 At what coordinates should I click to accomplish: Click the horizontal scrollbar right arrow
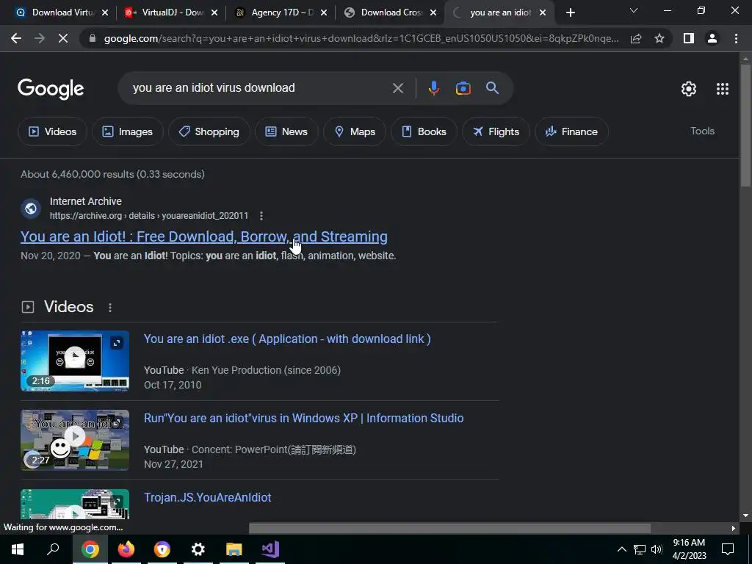pyautogui.click(x=734, y=528)
